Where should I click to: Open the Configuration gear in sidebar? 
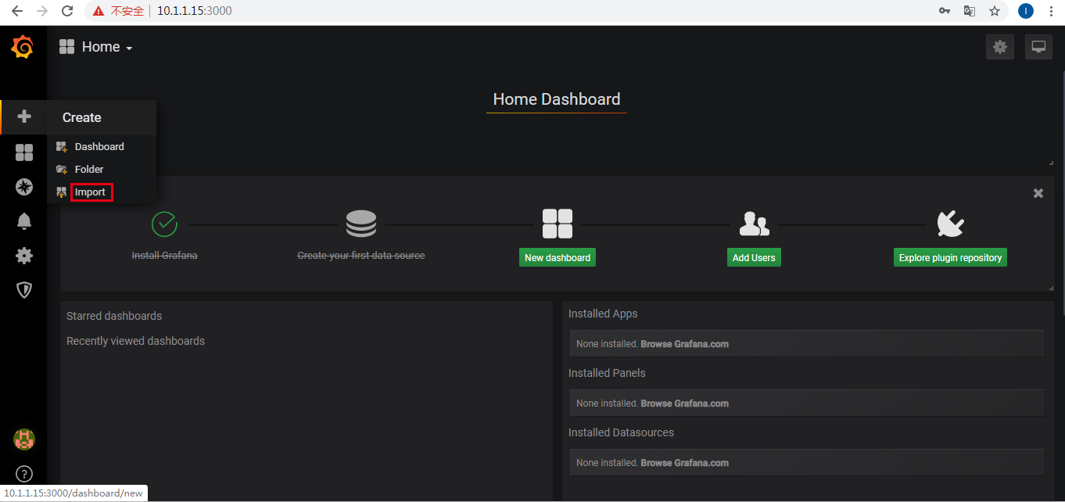[x=24, y=256]
